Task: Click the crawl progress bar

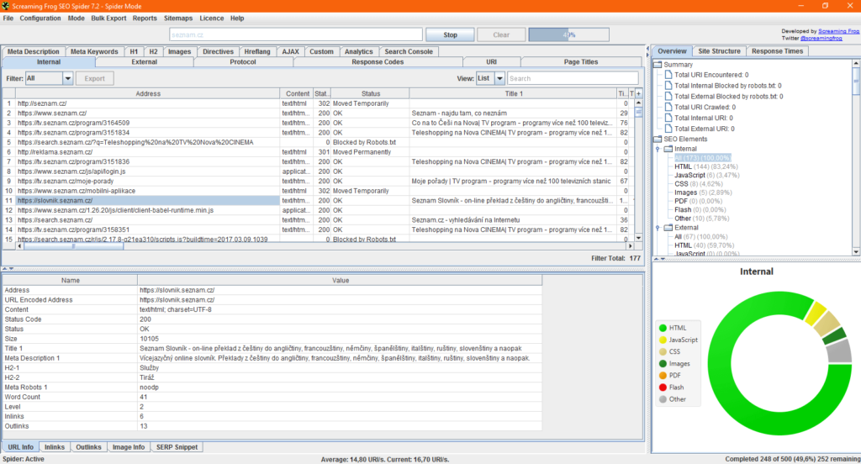Action: [569, 34]
